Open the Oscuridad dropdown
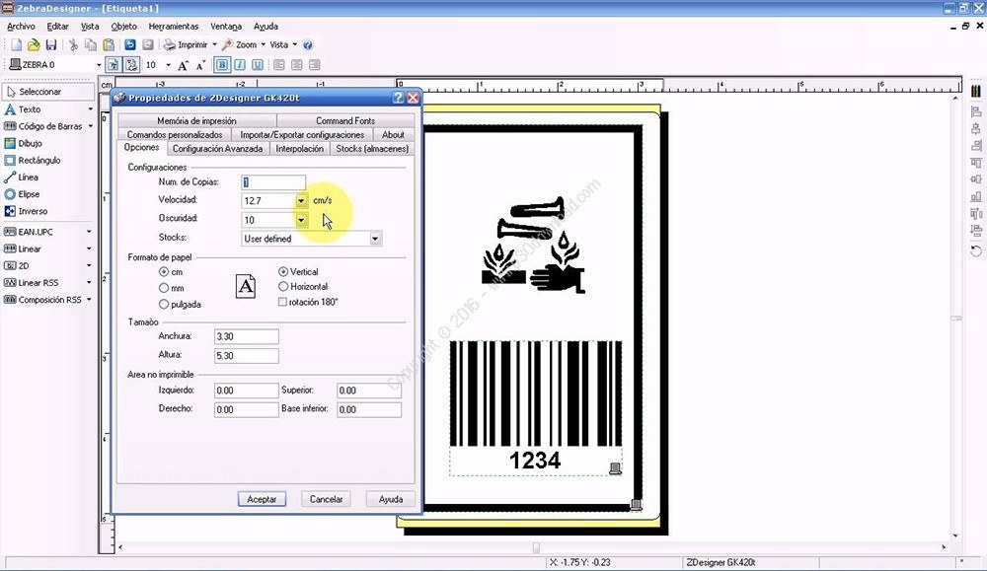The image size is (987, 571). tap(301, 220)
